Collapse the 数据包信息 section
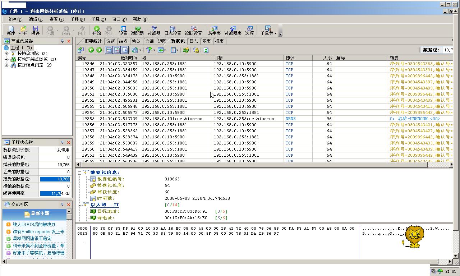This screenshot has height=276, width=460. point(79,173)
